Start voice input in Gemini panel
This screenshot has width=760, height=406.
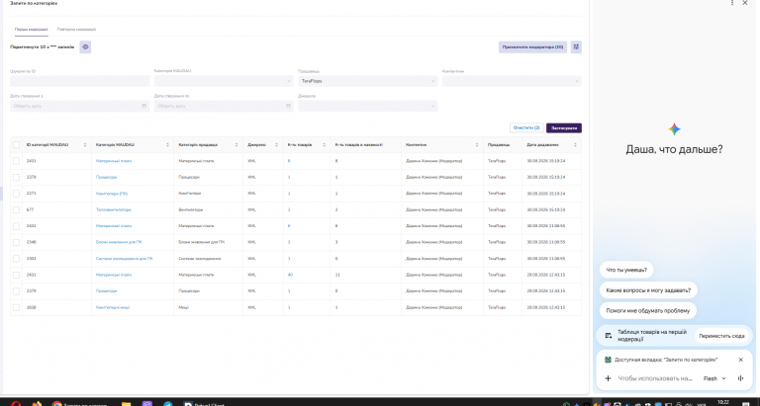pyautogui.click(x=740, y=378)
